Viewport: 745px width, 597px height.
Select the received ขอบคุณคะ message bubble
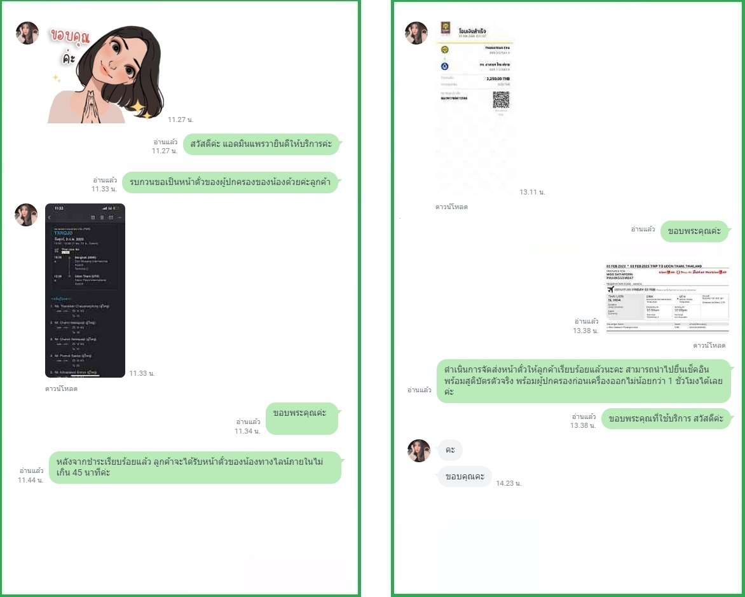pos(465,476)
